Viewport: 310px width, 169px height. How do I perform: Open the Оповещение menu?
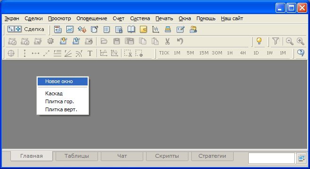pos(92,18)
